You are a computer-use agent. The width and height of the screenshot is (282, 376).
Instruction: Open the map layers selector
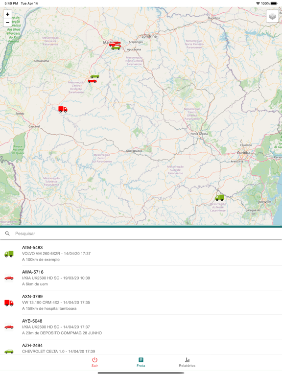[x=272, y=16]
